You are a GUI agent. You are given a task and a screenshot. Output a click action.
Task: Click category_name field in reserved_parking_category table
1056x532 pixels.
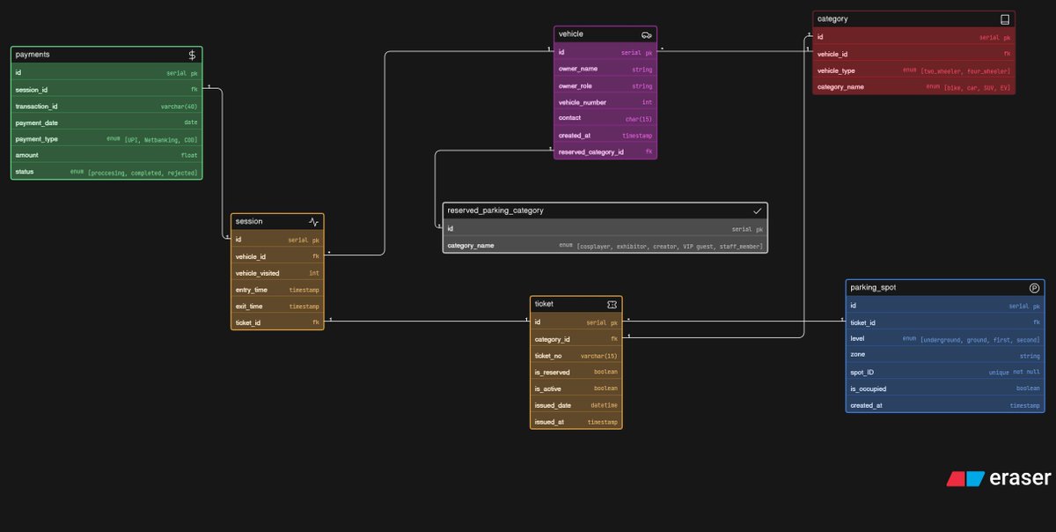point(605,246)
